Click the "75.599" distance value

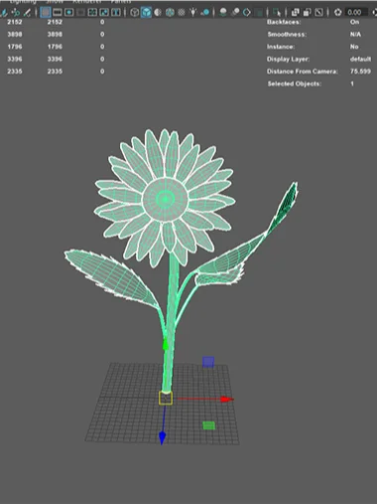point(360,72)
